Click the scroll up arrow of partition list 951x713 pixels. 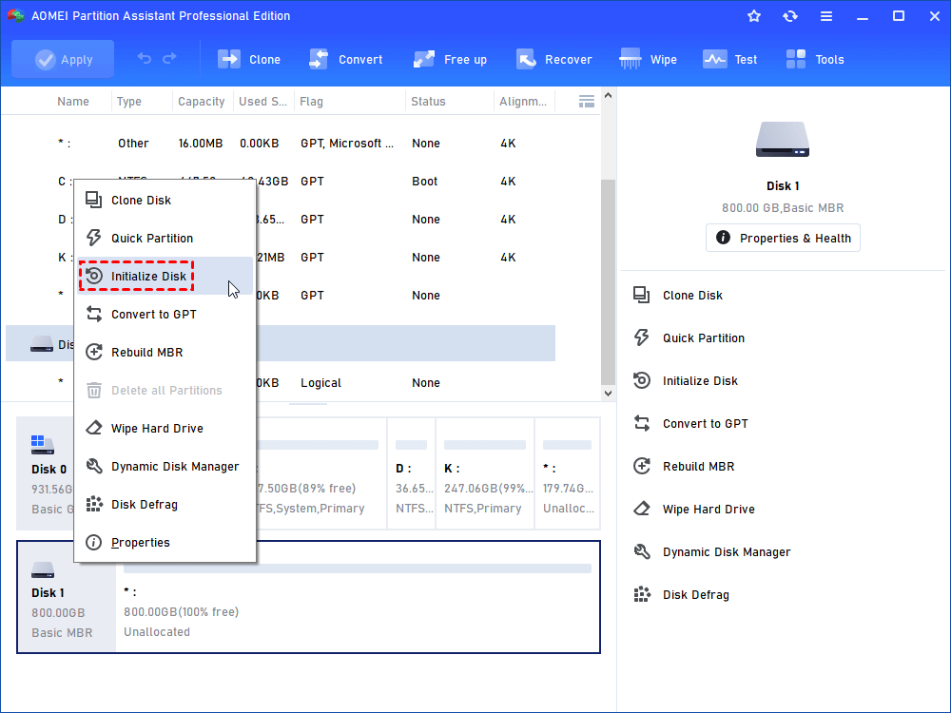(x=608, y=96)
